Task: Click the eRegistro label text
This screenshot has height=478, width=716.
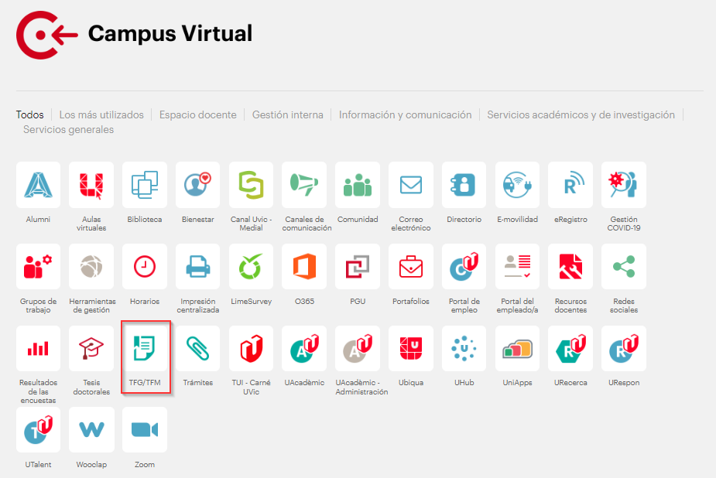Action: click(x=570, y=220)
